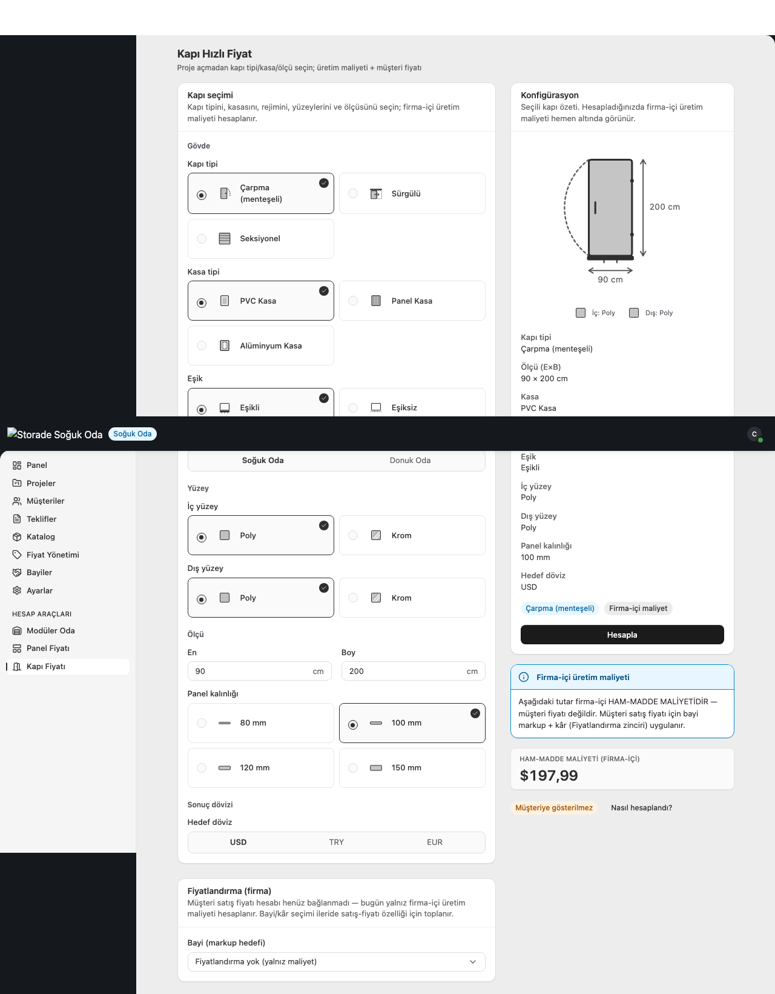775x994 pixels.
Task: Click the Storade Soğuk Oda logo
Action: pyautogui.click(x=55, y=434)
